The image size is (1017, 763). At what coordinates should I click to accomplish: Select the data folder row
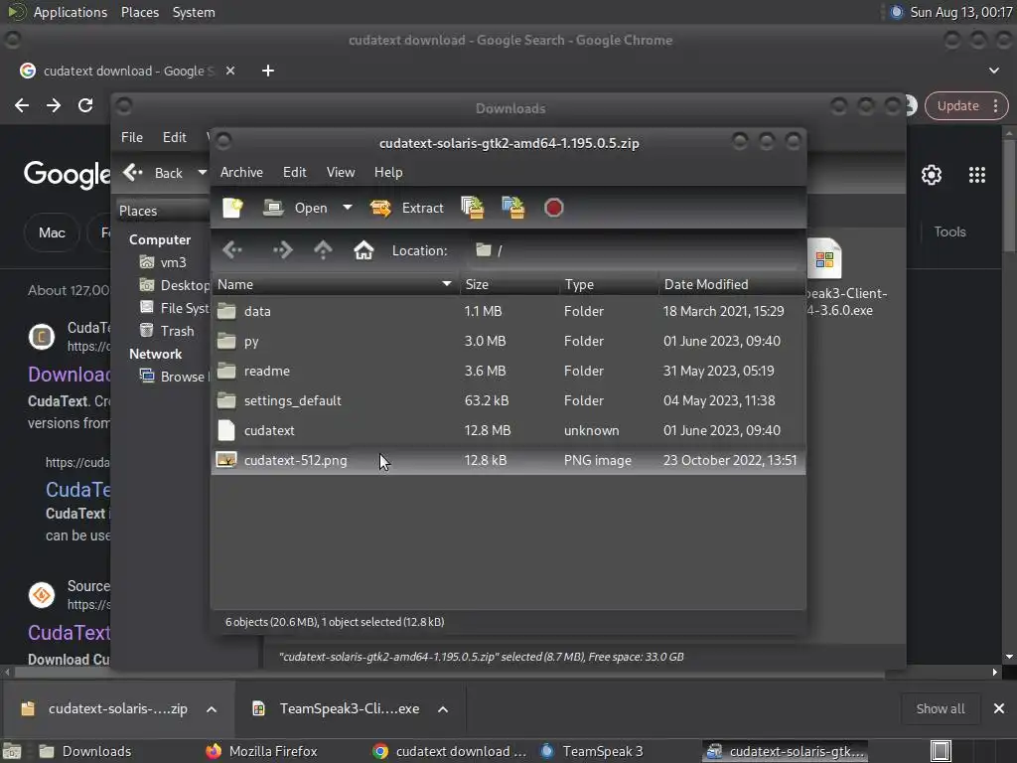pos(508,311)
